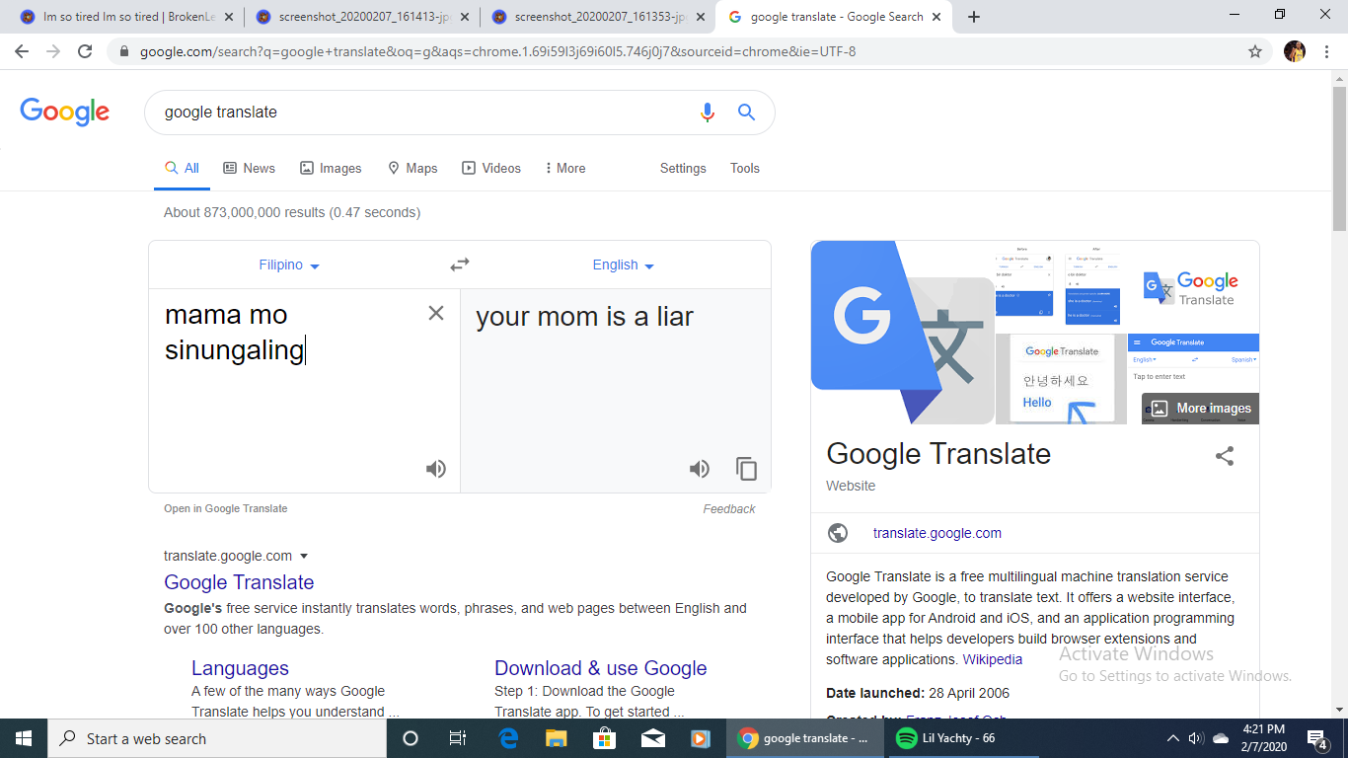
Task: Click the Windows taskbar search box
Action: (217, 738)
